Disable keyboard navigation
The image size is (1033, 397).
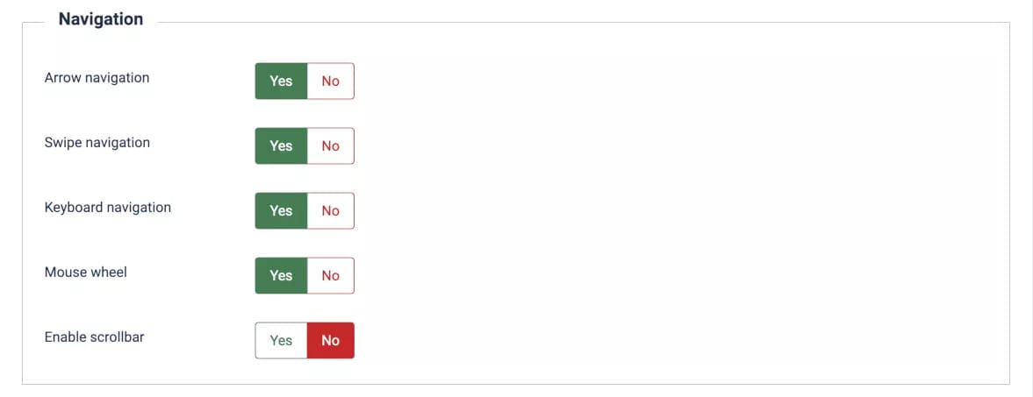(330, 210)
